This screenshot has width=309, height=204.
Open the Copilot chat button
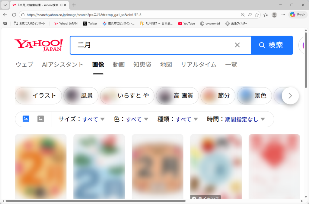coord(298,15)
